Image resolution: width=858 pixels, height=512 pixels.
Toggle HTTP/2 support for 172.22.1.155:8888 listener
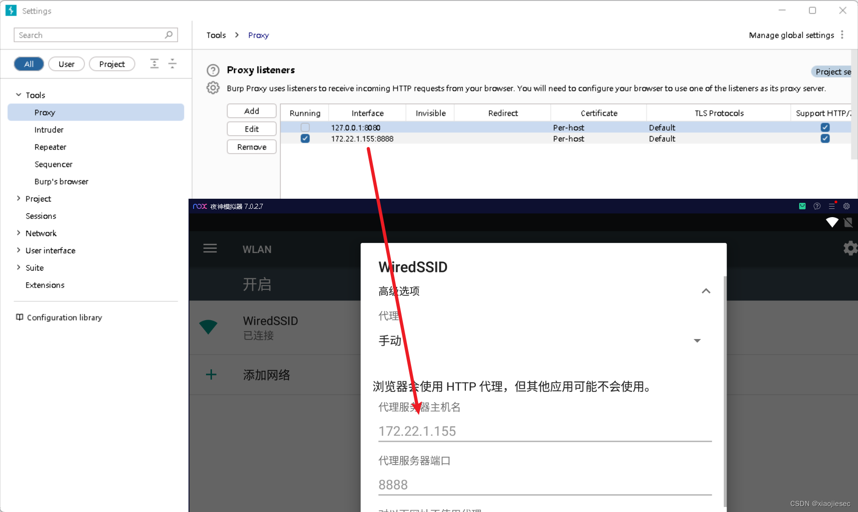click(x=825, y=138)
